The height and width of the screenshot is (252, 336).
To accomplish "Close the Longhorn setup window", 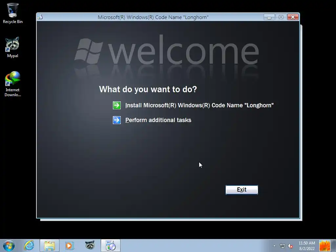I will coord(293,17).
